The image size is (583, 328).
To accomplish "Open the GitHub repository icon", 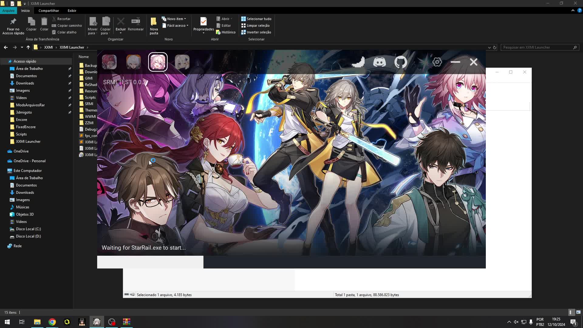I will click(401, 62).
